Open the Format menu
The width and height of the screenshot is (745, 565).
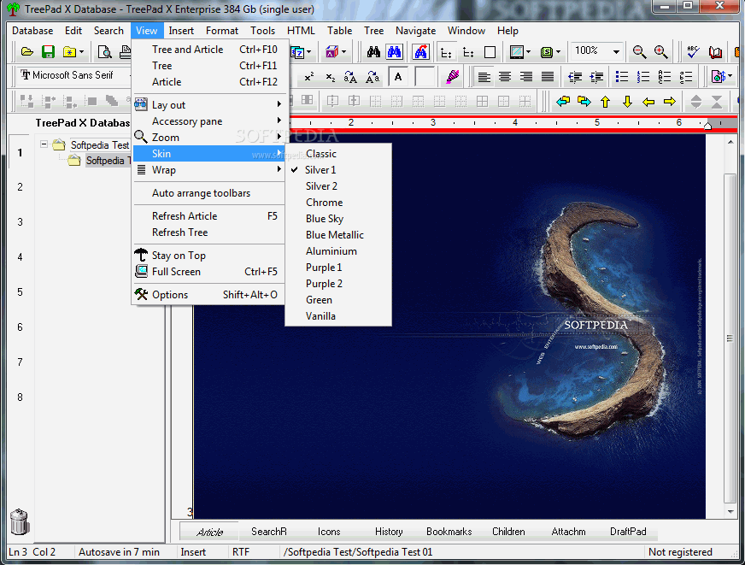[x=222, y=31]
